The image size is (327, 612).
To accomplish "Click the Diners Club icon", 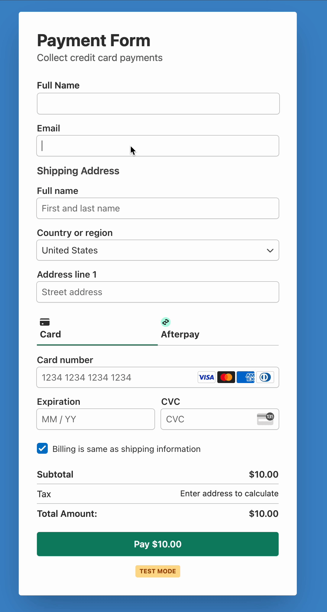I will click(x=265, y=377).
